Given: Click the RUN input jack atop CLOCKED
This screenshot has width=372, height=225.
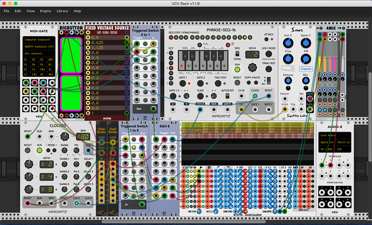Looking at the screenshot, I should pos(39,136).
